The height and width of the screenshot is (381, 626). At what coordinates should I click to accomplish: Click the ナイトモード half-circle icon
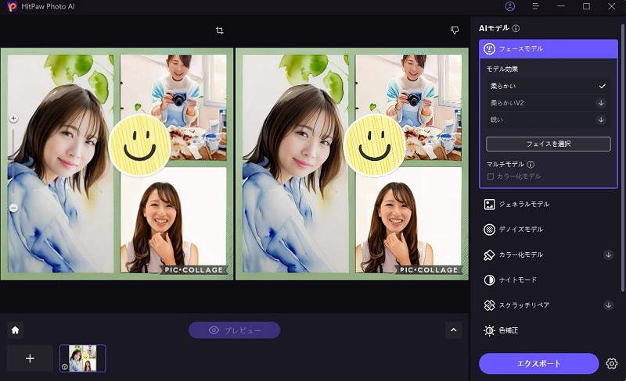(x=489, y=280)
